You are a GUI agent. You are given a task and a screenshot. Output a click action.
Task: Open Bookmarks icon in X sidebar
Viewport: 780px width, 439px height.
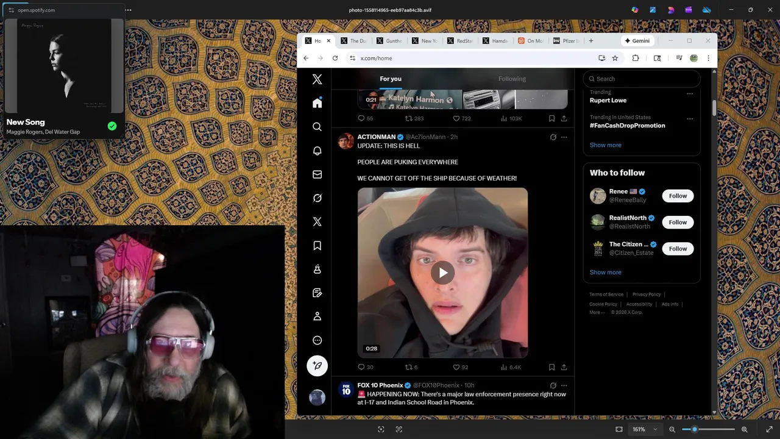[317, 246]
